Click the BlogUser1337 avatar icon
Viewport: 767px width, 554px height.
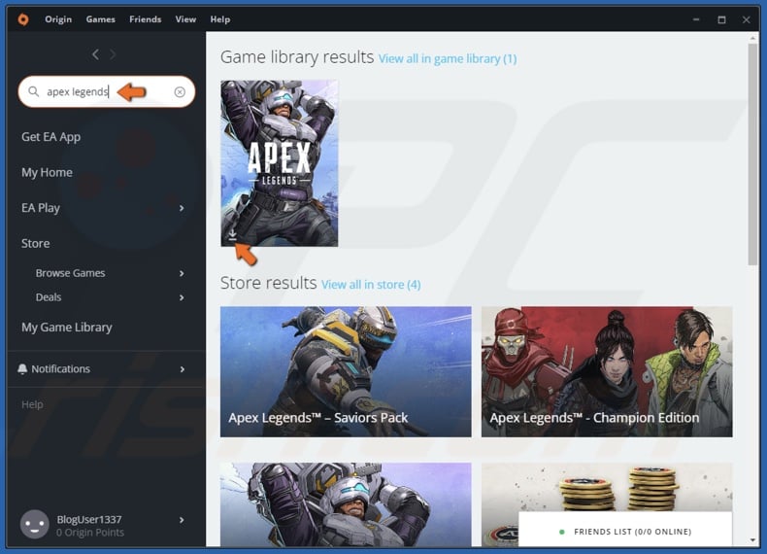tap(34, 524)
